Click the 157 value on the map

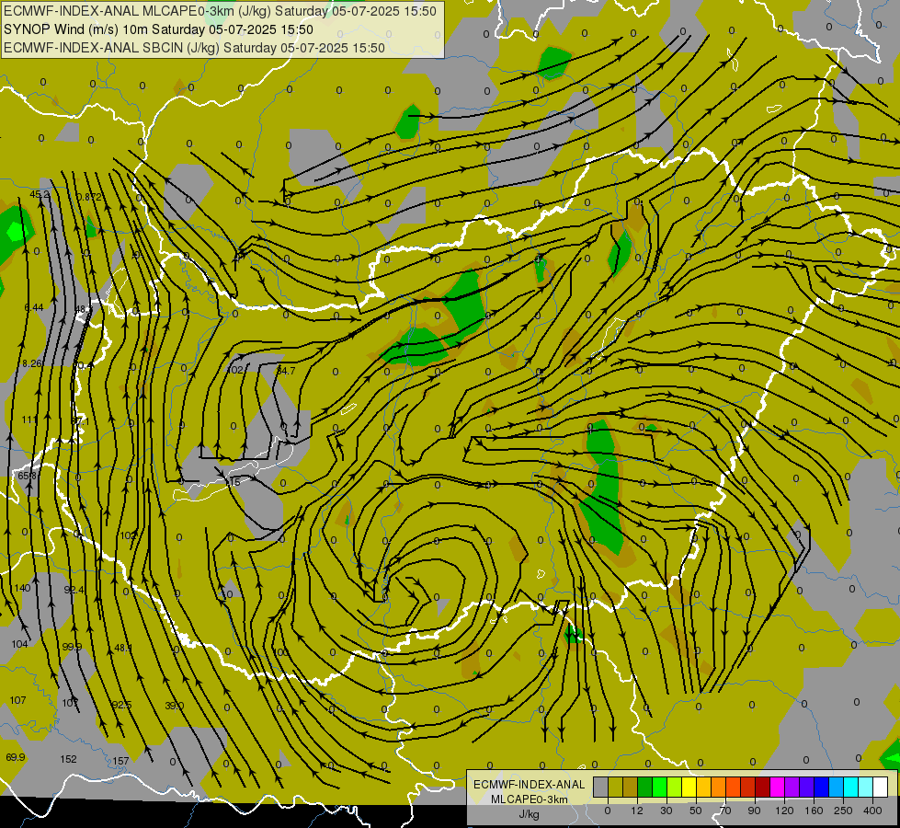[x=120, y=761]
